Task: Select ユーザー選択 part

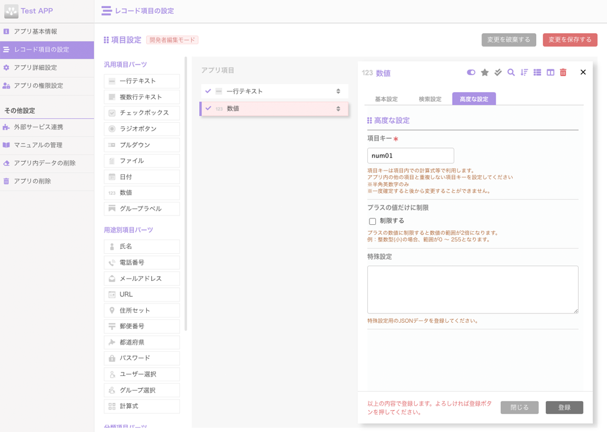Action: click(141, 374)
